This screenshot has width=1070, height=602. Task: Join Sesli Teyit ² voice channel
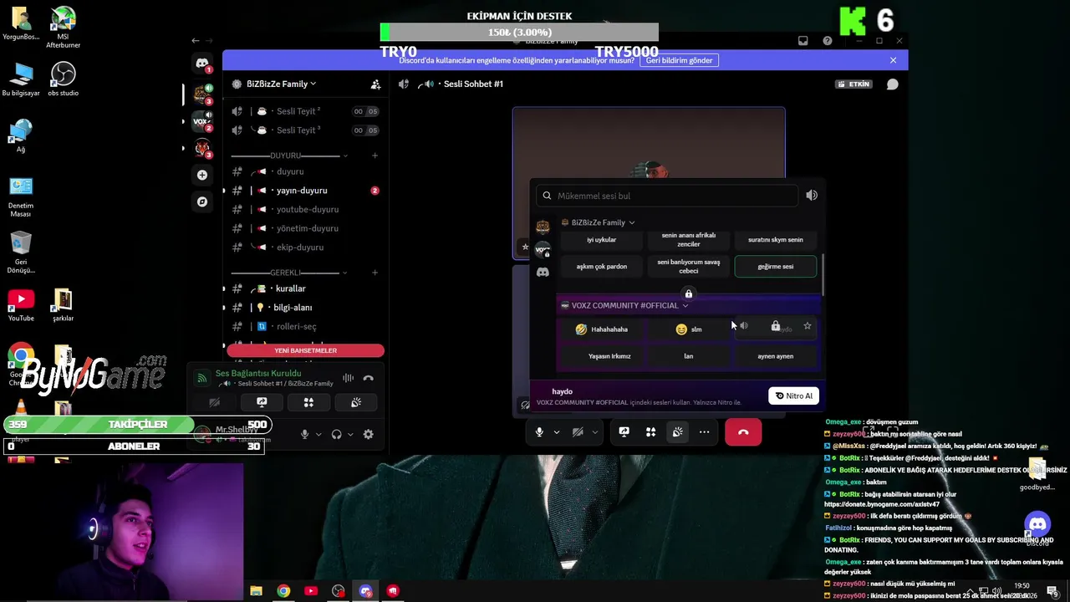pyautogui.click(x=304, y=111)
